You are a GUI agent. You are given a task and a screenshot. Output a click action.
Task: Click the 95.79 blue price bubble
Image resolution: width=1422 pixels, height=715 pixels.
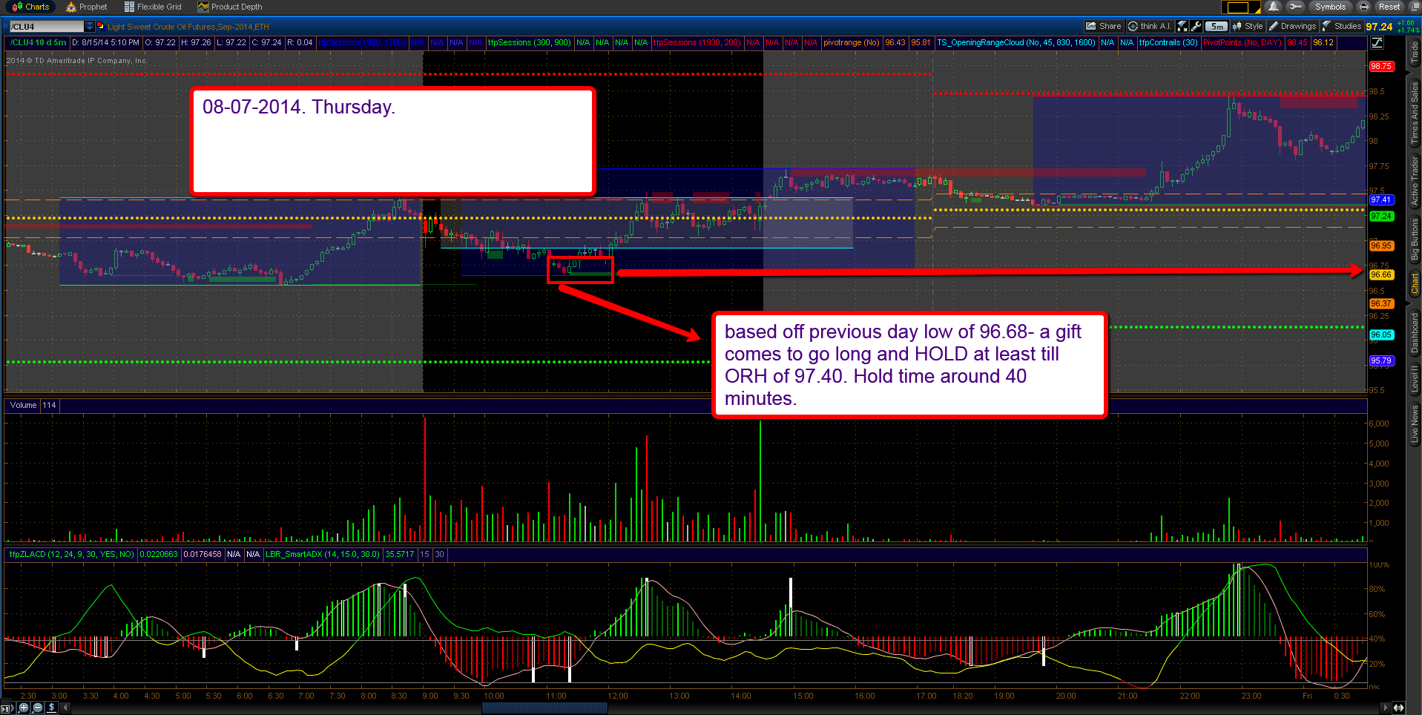1381,360
